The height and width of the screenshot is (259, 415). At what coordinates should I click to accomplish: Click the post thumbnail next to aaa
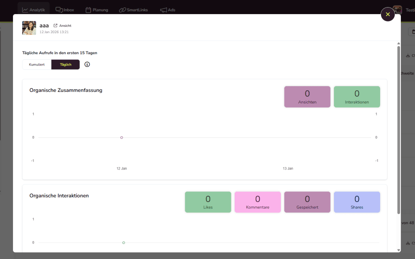coord(29,28)
